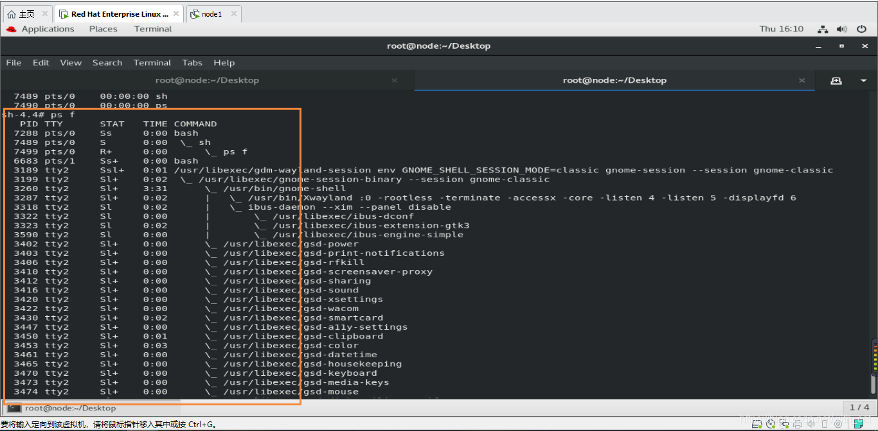Click the /usr/bin/gnome-shell process line
The image size is (878, 431).
click(x=180, y=189)
